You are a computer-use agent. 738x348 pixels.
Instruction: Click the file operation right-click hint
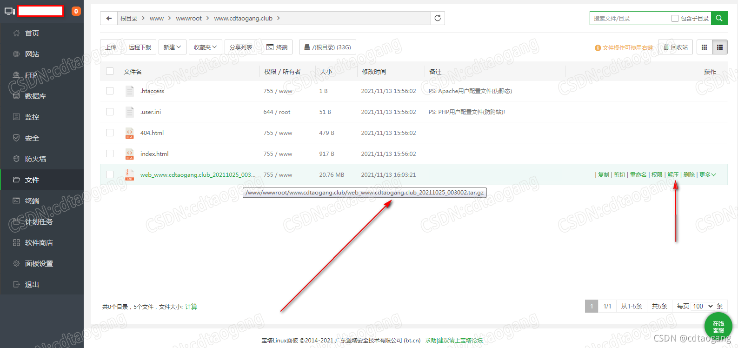coord(624,47)
